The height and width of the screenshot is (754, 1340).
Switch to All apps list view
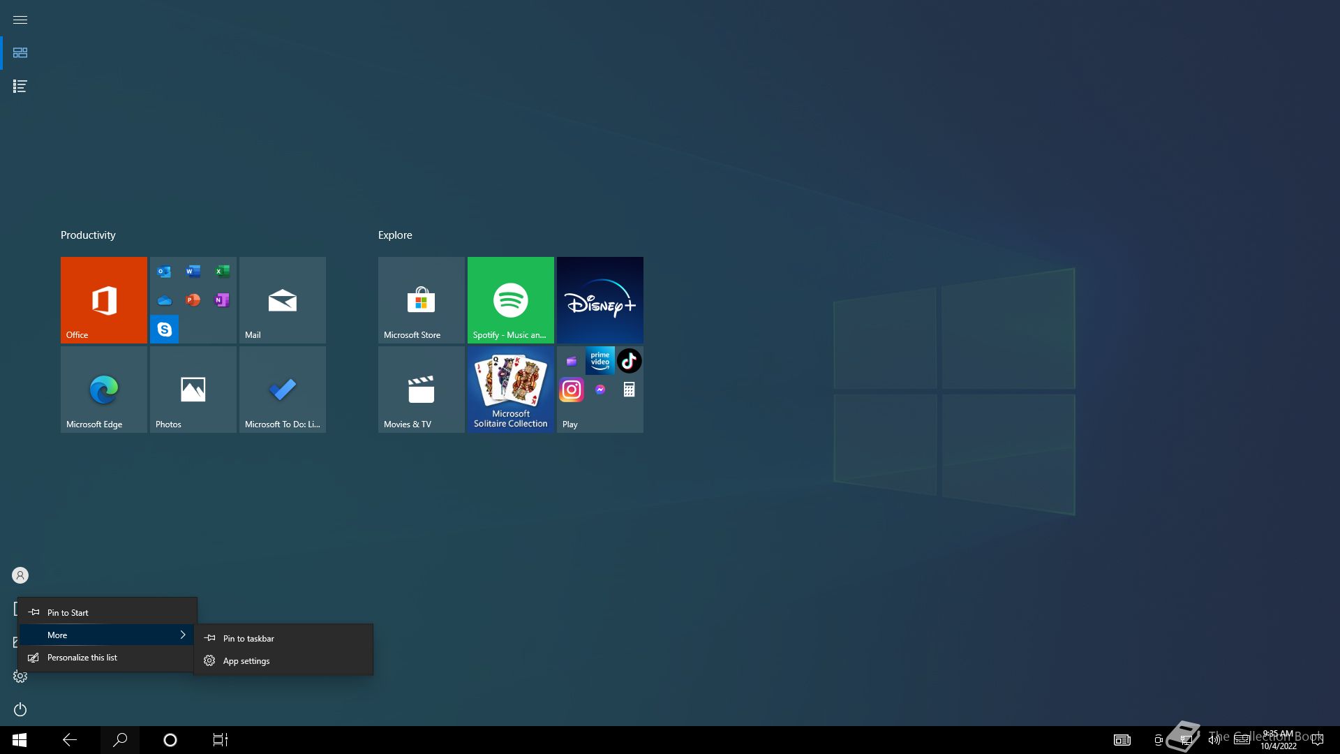20,87
